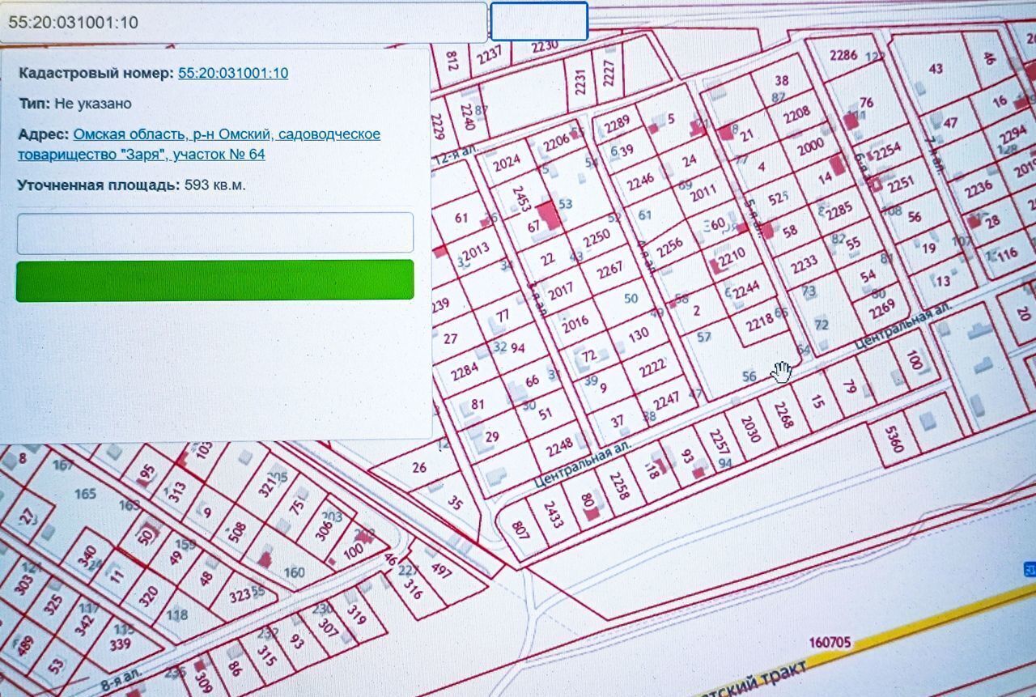Select the 'Не указано' type value
The image size is (1036, 697).
pyautogui.click(x=93, y=104)
